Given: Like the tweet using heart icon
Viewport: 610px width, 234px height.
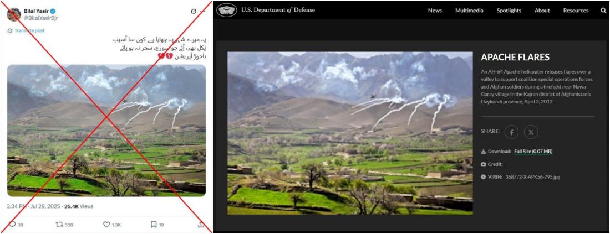Looking at the screenshot, I should point(106,224).
